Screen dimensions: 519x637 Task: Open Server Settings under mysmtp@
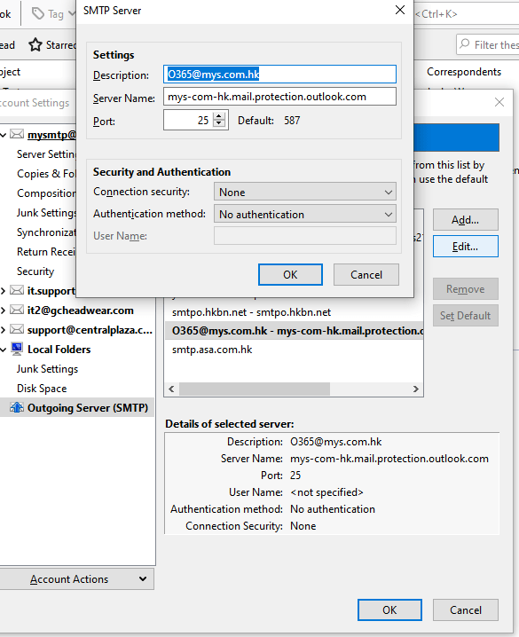(46, 154)
